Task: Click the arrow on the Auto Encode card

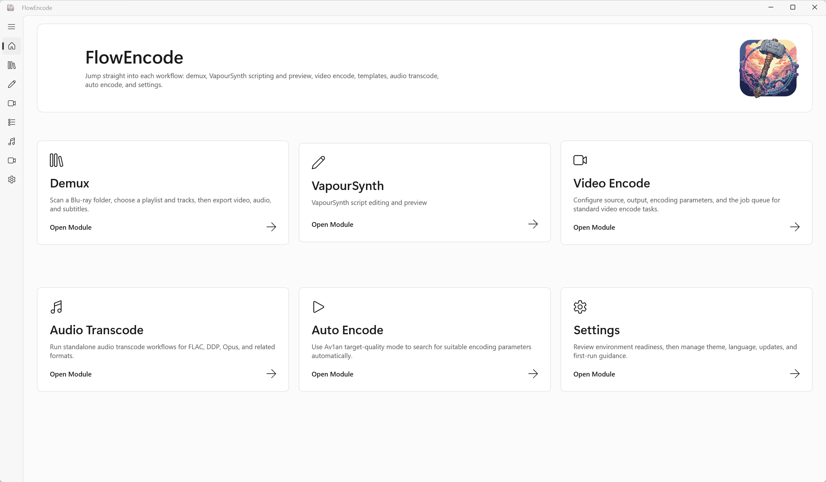Action: (x=533, y=374)
